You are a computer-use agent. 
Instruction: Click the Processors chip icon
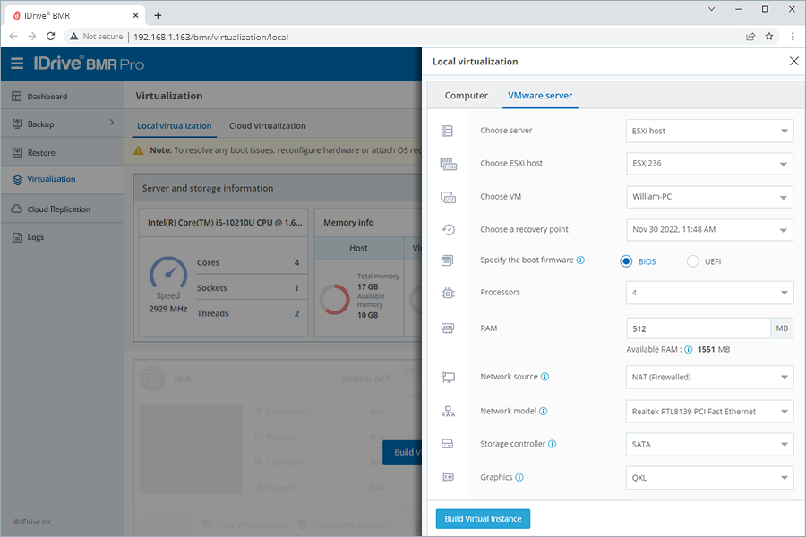pos(448,293)
